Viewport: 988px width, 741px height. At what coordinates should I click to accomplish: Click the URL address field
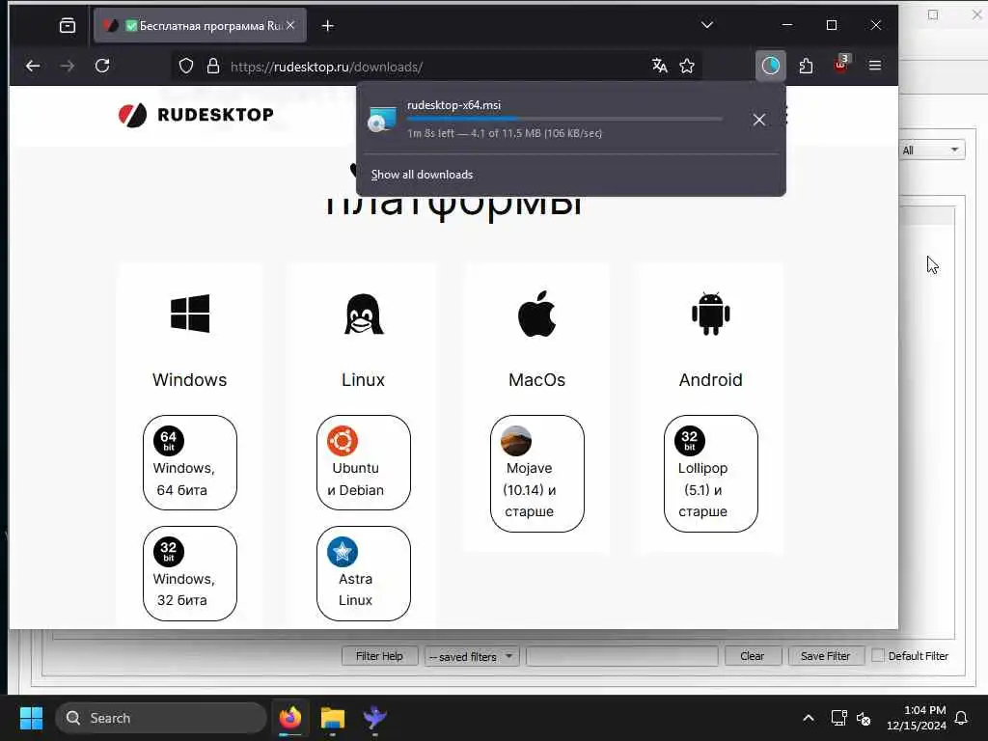pos(435,67)
